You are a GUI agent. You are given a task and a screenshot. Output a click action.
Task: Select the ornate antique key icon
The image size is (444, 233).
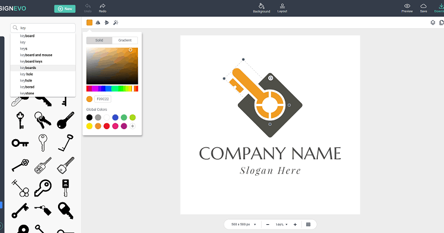pyautogui.click(x=20, y=120)
